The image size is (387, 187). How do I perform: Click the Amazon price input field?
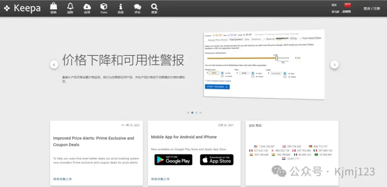(214, 73)
